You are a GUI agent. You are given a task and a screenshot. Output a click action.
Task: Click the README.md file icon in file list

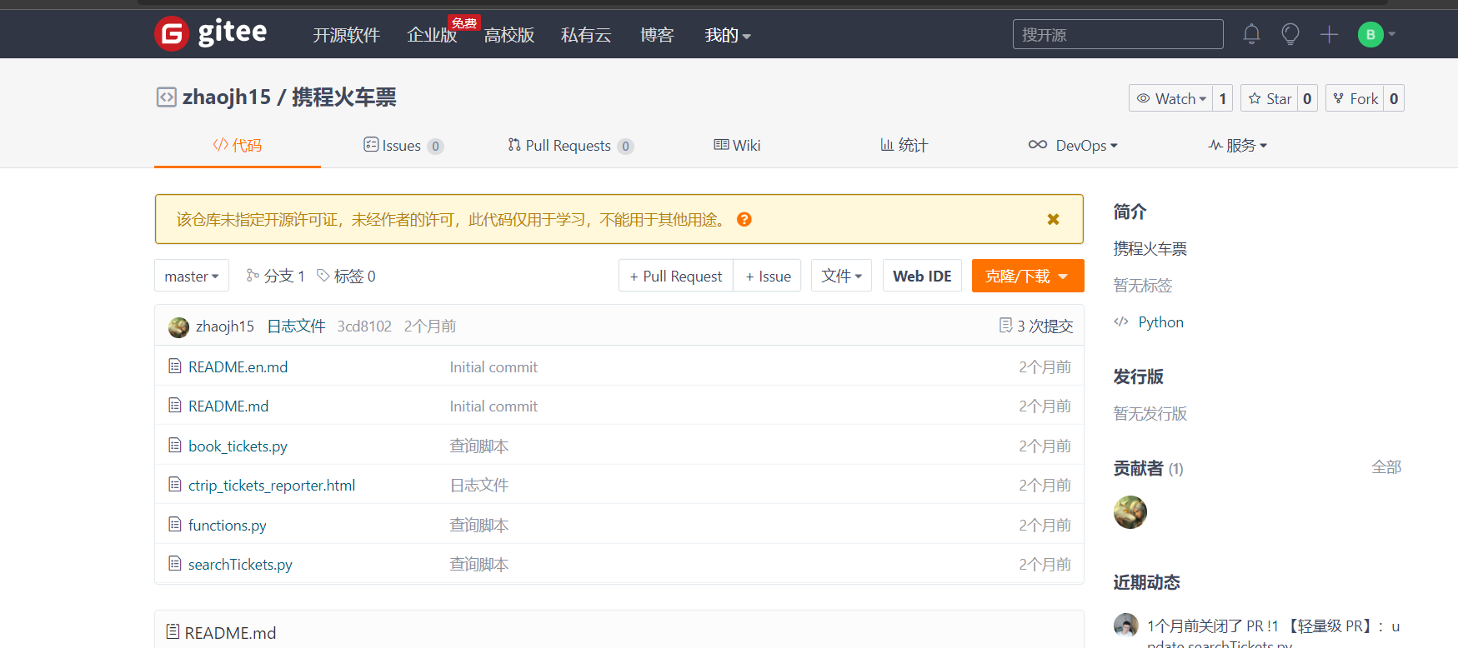[x=175, y=405]
